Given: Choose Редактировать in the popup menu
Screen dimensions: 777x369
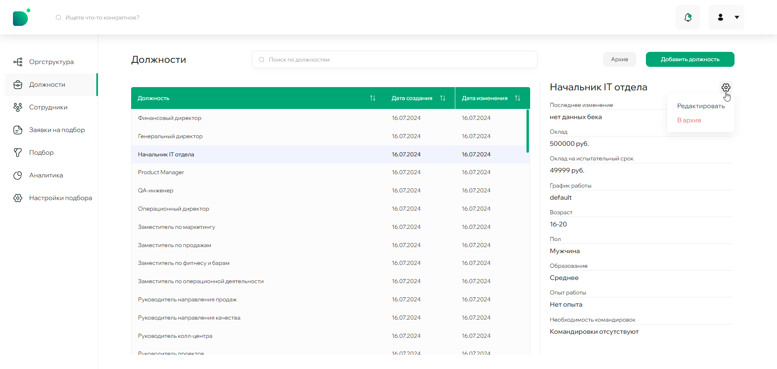Looking at the screenshot, I should (x=701, y=106).
